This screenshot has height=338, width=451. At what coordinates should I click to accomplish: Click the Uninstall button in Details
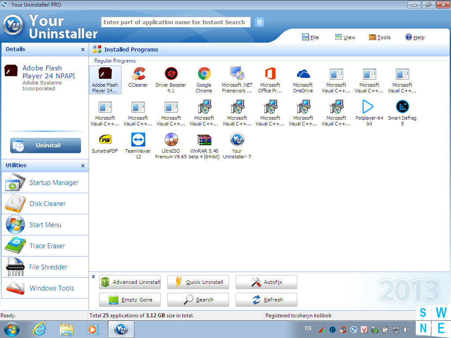point(45,145)
